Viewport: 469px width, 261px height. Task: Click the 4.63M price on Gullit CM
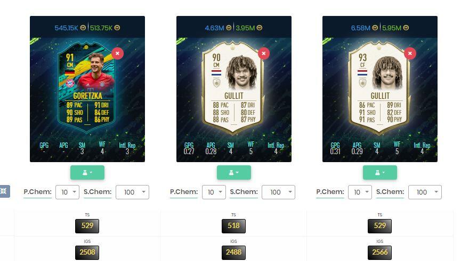pyautogui.click(x=214, y=28)
